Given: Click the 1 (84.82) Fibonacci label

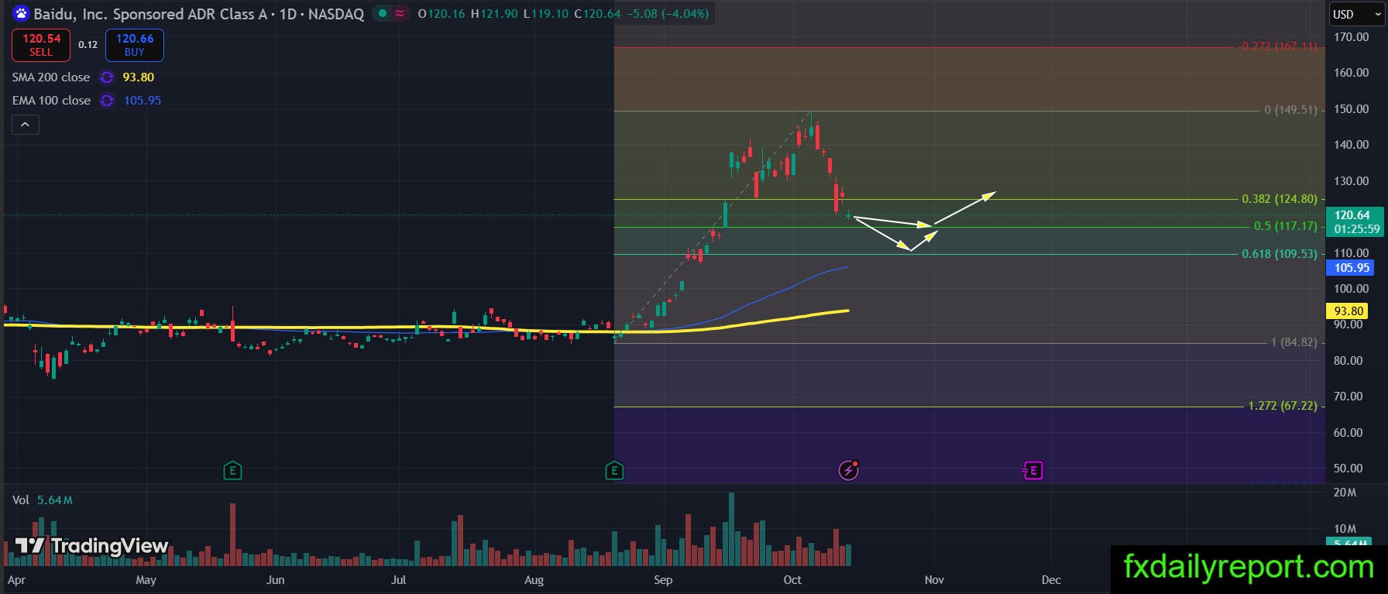Looking at the screenshot, I should (1294, 342).
